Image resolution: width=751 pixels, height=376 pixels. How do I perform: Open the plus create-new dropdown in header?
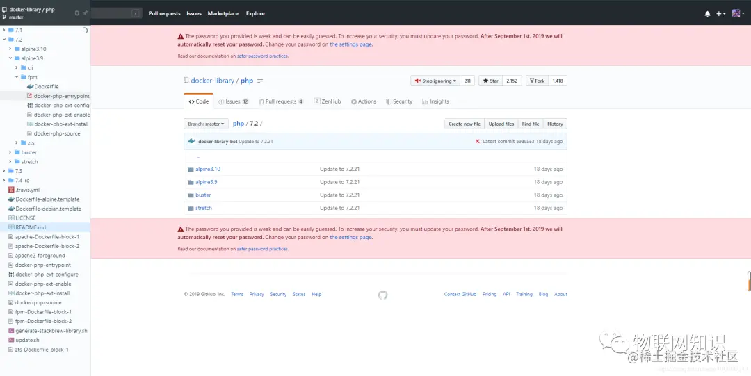click(721, 13)
